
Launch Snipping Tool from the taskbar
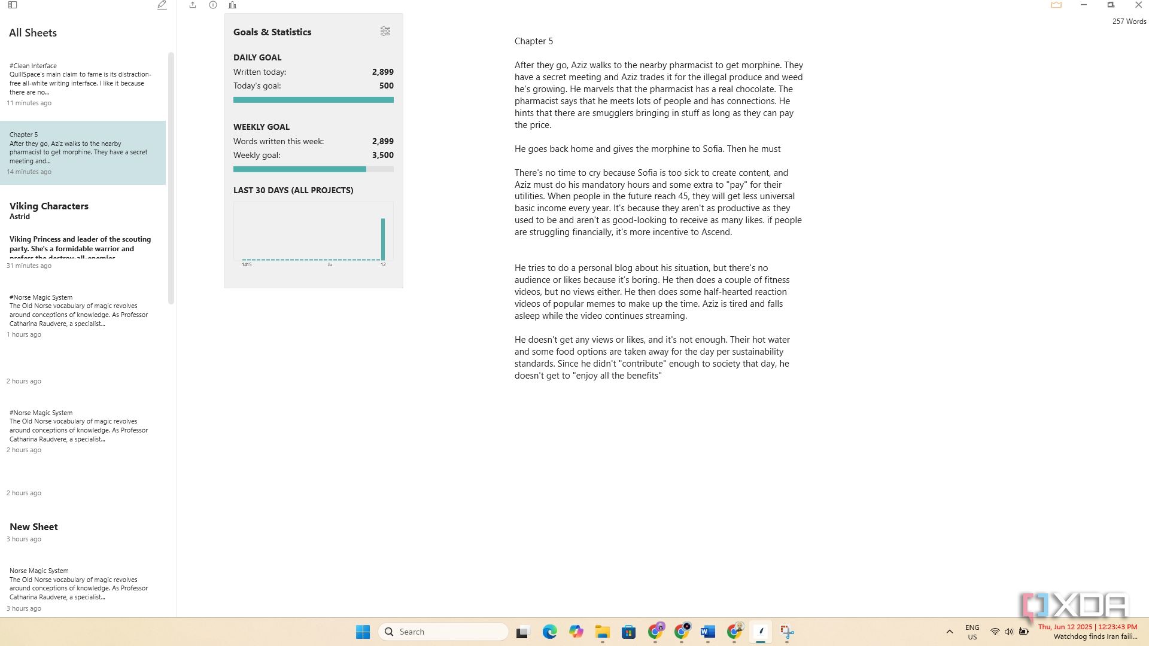point(787,632)
